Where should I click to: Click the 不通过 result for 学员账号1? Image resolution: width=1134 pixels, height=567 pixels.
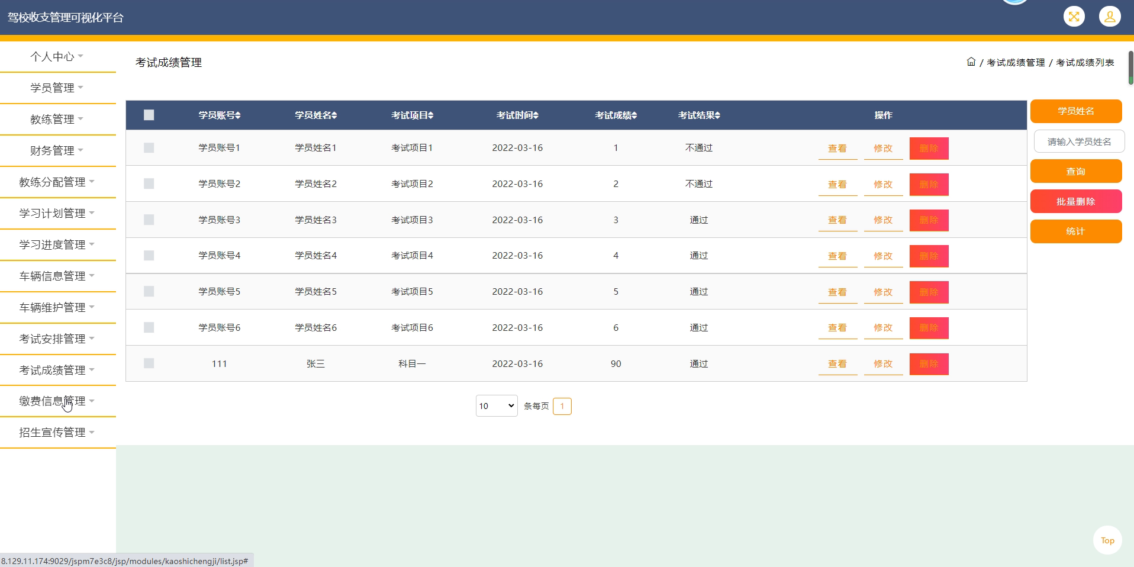pyautogui.click(x=699, y=148)
